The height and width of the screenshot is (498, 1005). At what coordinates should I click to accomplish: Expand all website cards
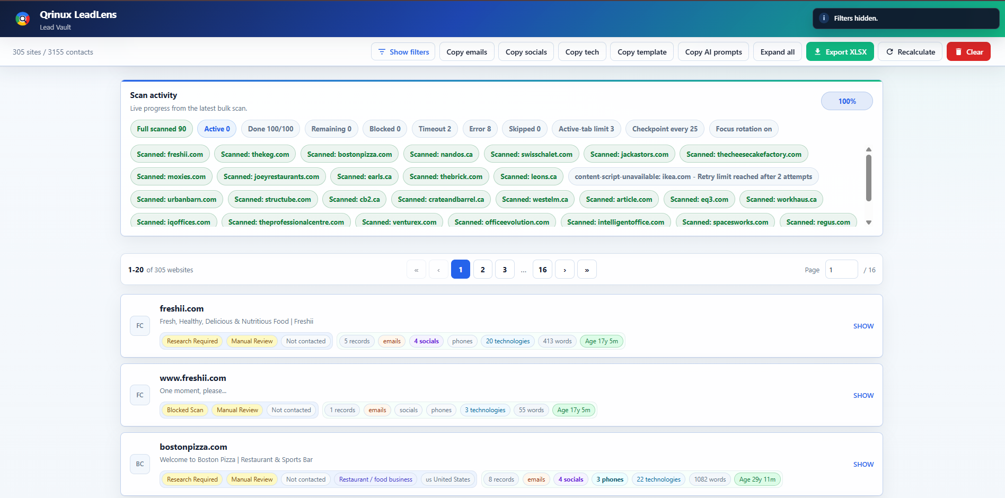(x=778, y=52)
